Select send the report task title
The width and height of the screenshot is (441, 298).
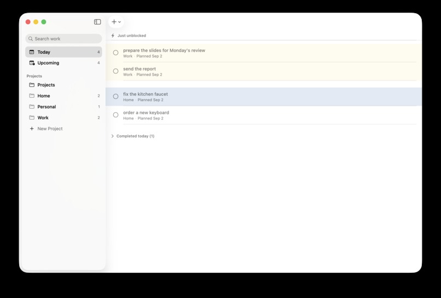[x=139, y=68]
